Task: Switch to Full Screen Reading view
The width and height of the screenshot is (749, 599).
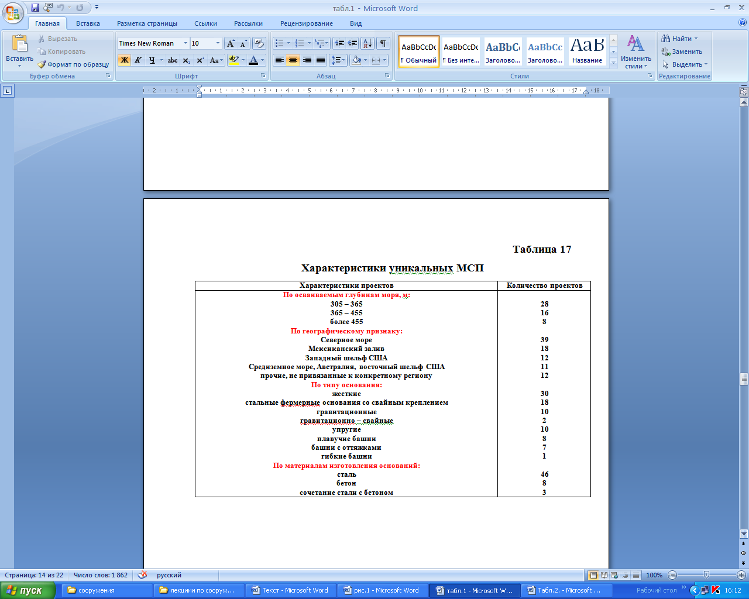Action: pos(604,575)
